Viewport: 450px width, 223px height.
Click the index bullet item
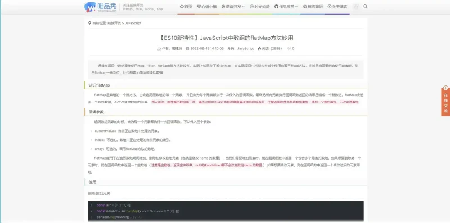click(133, 140)
